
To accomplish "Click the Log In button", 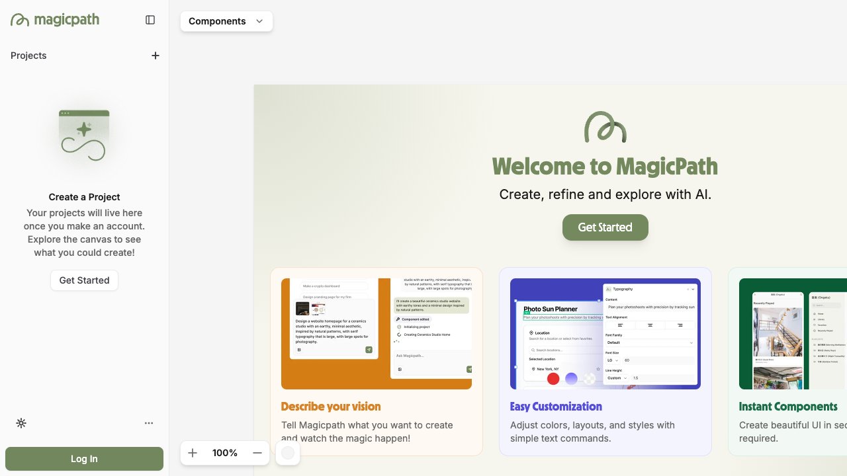I will coord(84,459).
